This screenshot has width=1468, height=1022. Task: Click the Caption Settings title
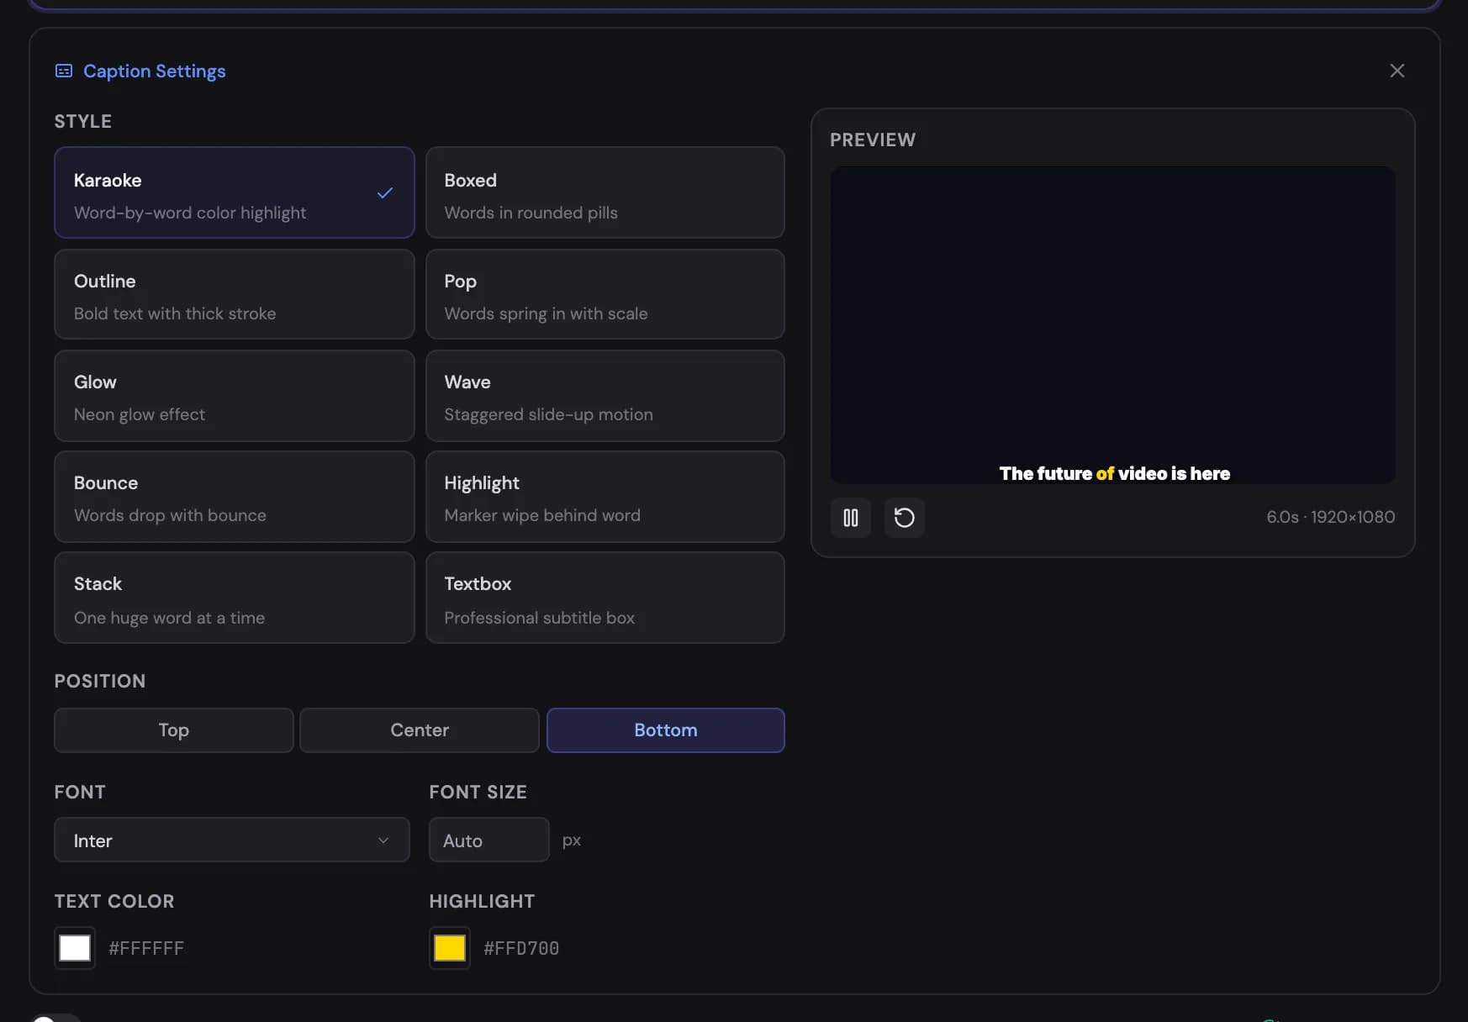point(154,71)
